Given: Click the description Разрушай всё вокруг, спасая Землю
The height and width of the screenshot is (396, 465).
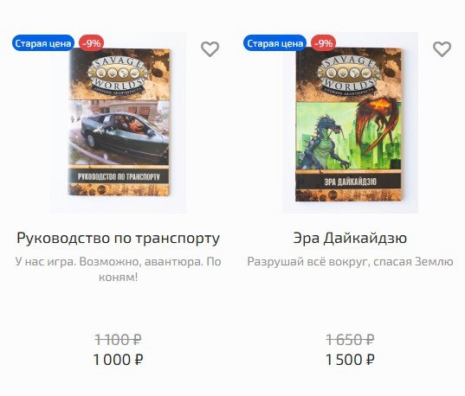Looking at the screenshot, I should tap(350, 261).
